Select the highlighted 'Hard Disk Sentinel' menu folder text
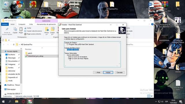The image size is (185, 104). coord(73,50)
